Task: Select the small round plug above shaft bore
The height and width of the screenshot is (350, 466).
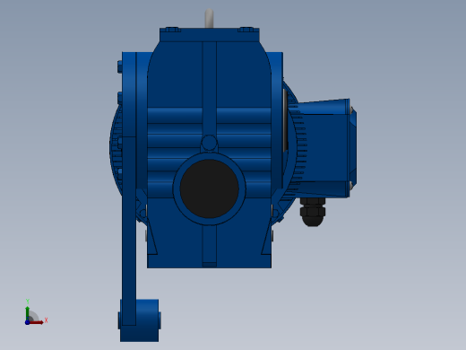Action: click(209, 143)
